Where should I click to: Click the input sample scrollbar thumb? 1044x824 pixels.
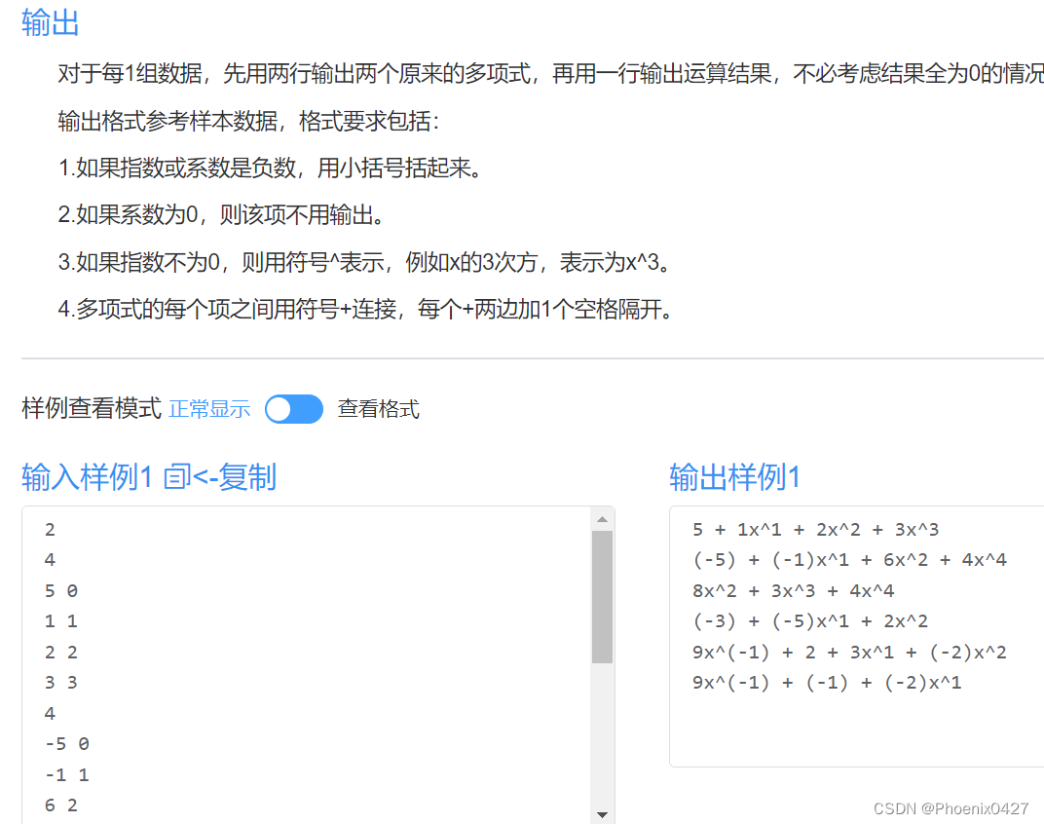pos(602,597)
